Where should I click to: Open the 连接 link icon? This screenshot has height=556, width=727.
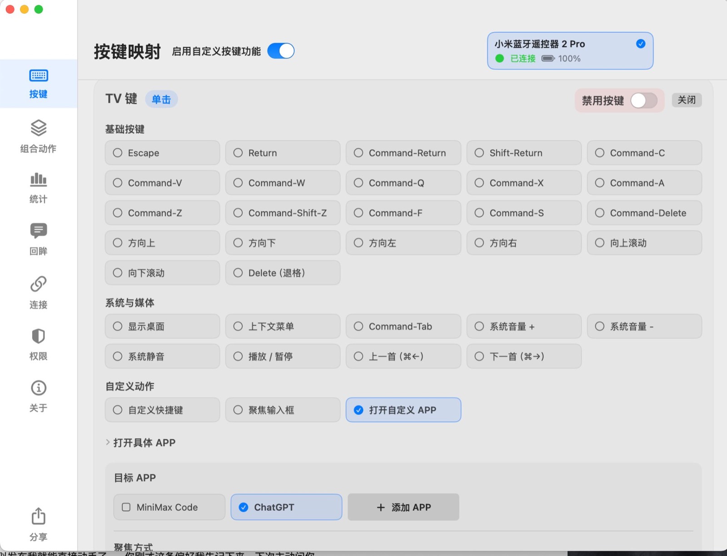(39, 284)
